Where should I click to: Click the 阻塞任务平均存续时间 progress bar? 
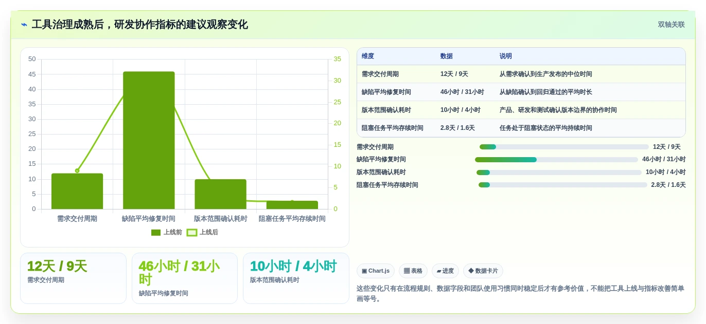pos(563,185)
